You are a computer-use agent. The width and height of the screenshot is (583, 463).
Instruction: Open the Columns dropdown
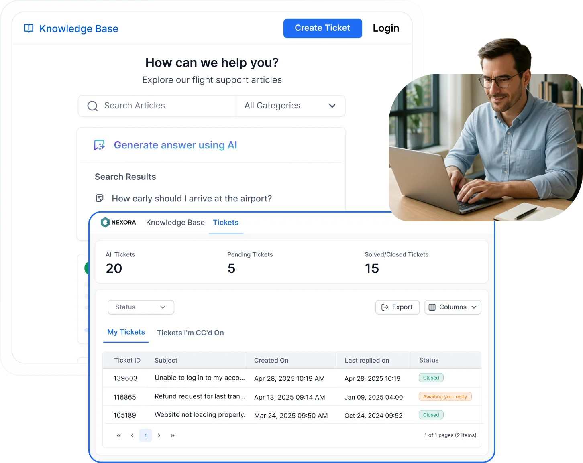click(x=453, y=307)
